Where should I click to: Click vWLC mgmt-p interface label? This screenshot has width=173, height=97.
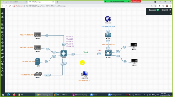[48, 75]
